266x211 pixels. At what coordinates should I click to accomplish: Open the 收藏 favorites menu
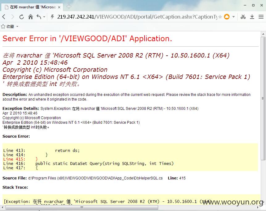10,27
